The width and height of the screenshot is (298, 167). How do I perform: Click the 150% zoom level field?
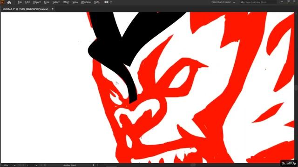pos(7,165)
